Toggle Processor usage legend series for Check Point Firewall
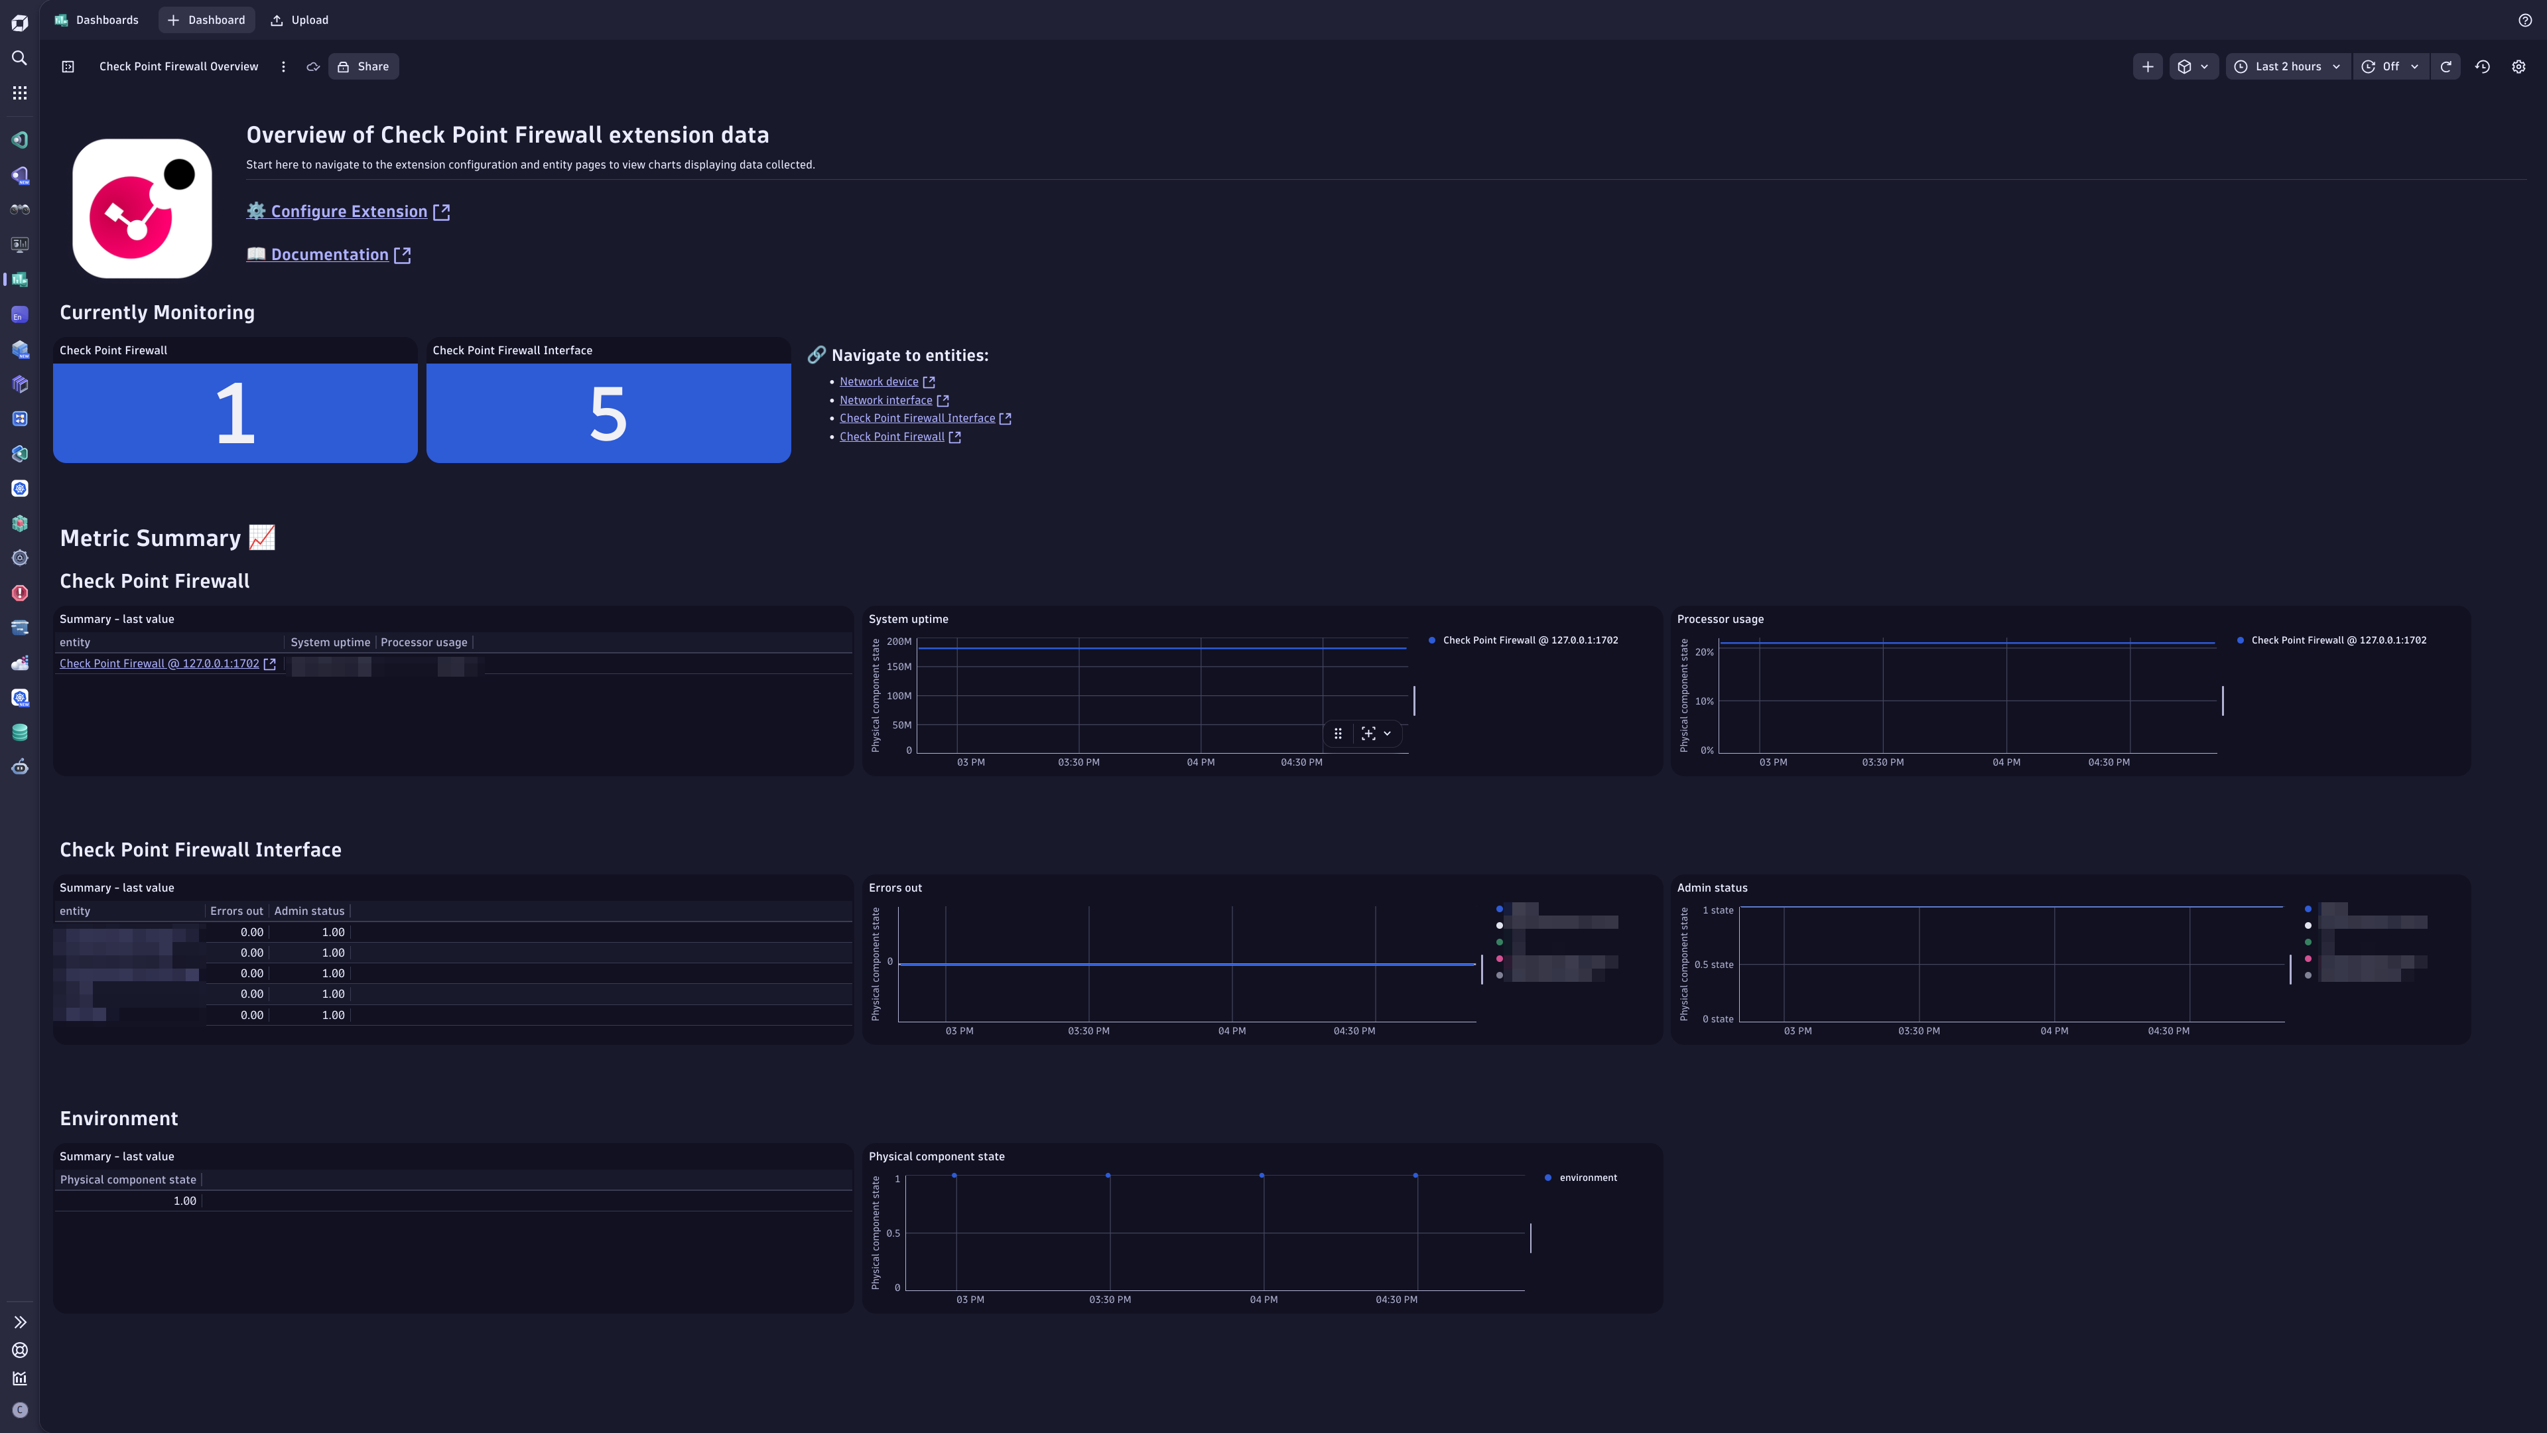This screenshot has width=2547, height=1433. pos(2331,641)
